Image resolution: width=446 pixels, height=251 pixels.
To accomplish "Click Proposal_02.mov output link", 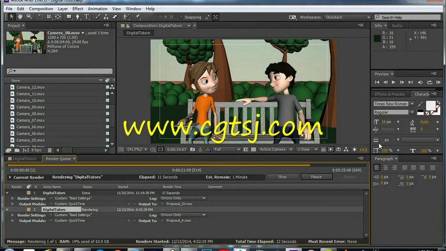I will pyautogui.click(x=180, y=204).
